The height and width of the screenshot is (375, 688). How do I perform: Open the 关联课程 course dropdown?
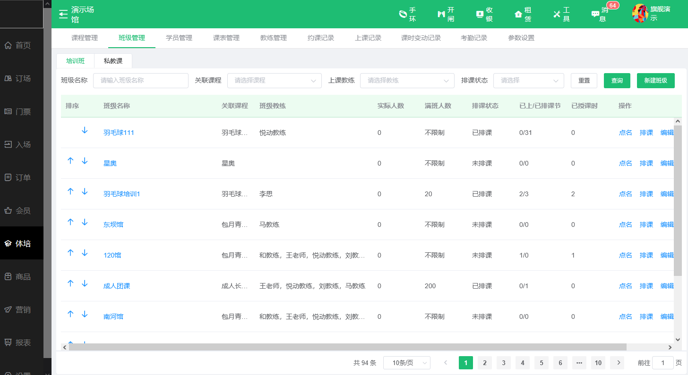(274, 81)
